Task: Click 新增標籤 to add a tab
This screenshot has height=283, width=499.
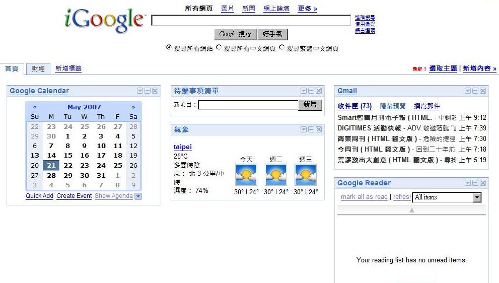Action: click(68, 68)
